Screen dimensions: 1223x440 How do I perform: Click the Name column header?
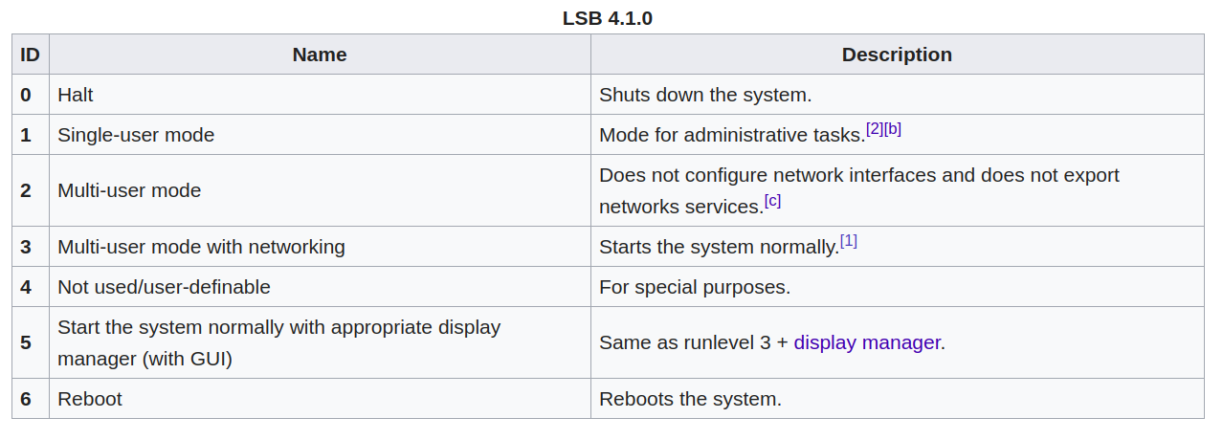[320, 55]
